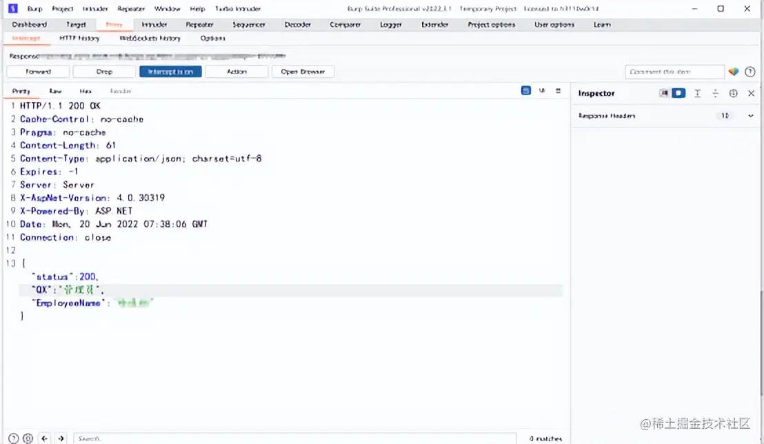Image resolution: width=764 pixels, height=444 pixels.
Task: Select the Intercept sub-tab
Action: point(26,38)
